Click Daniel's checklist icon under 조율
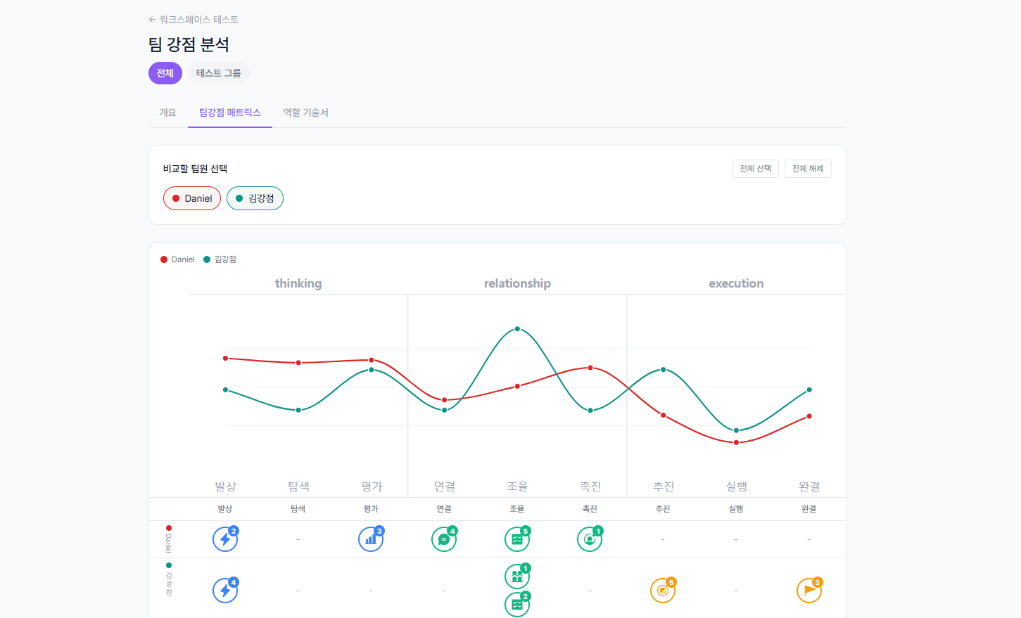1021x618 pixels. click(x=517, y=539)
